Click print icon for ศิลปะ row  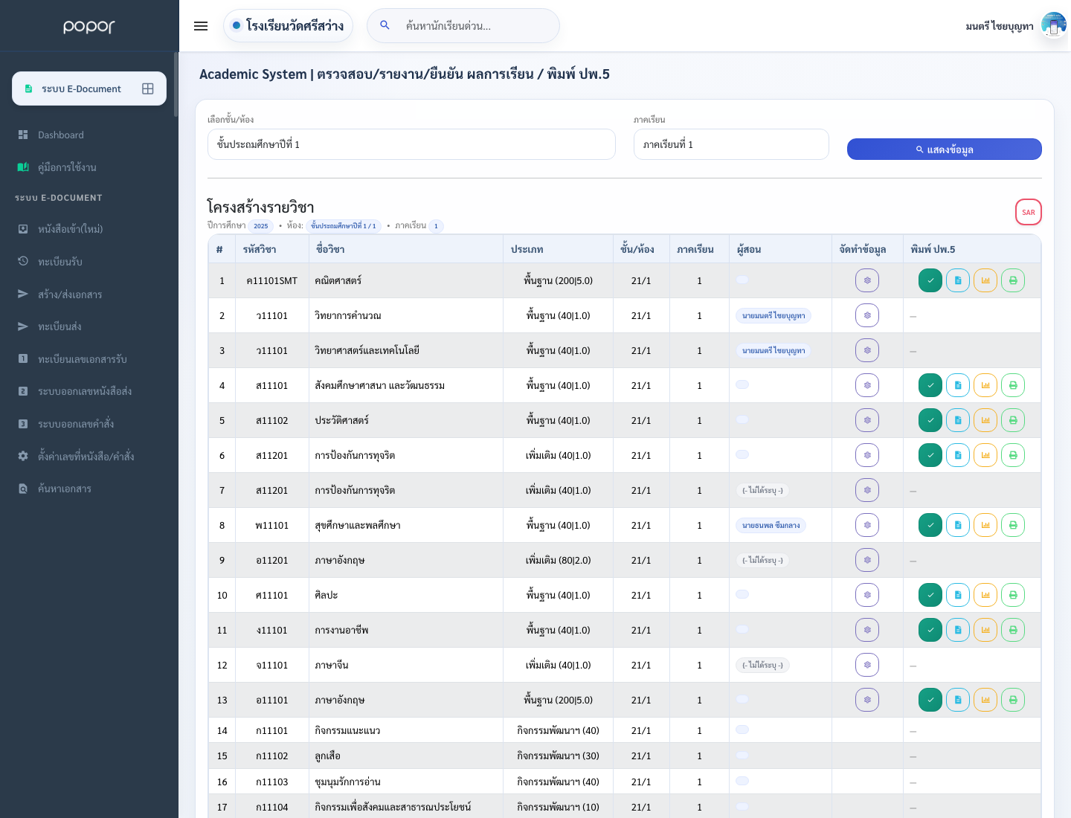click(x=1013, y=595)
